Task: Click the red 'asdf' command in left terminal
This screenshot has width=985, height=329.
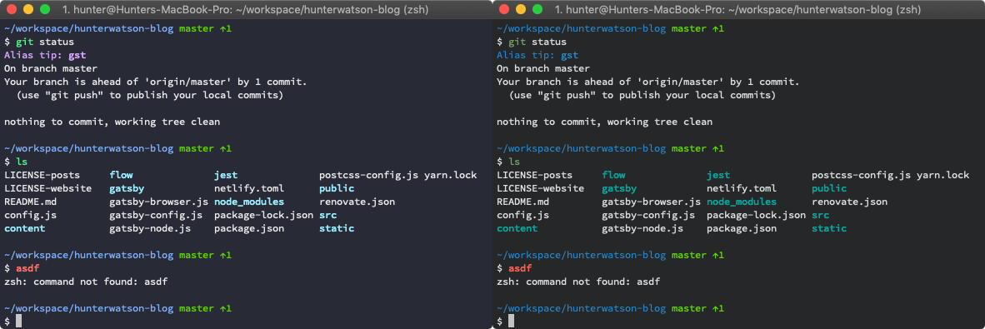Action: point(27,269)
